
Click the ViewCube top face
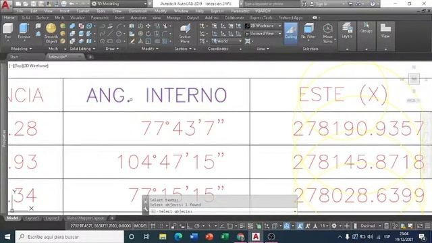(x=414, y=79)
